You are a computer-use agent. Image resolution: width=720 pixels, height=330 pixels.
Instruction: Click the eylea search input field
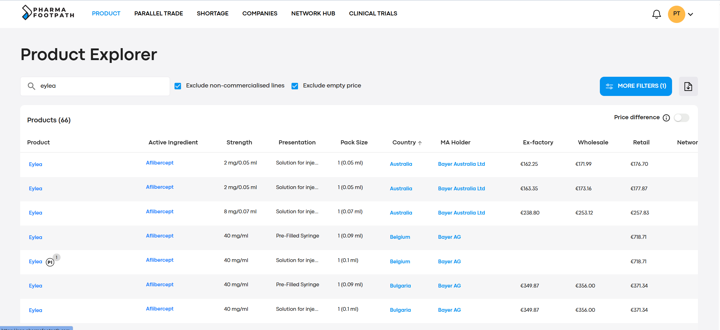point(101,86)
